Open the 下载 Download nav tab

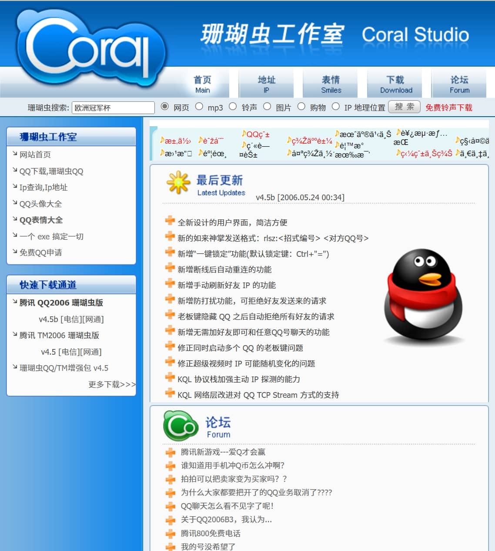396,84
